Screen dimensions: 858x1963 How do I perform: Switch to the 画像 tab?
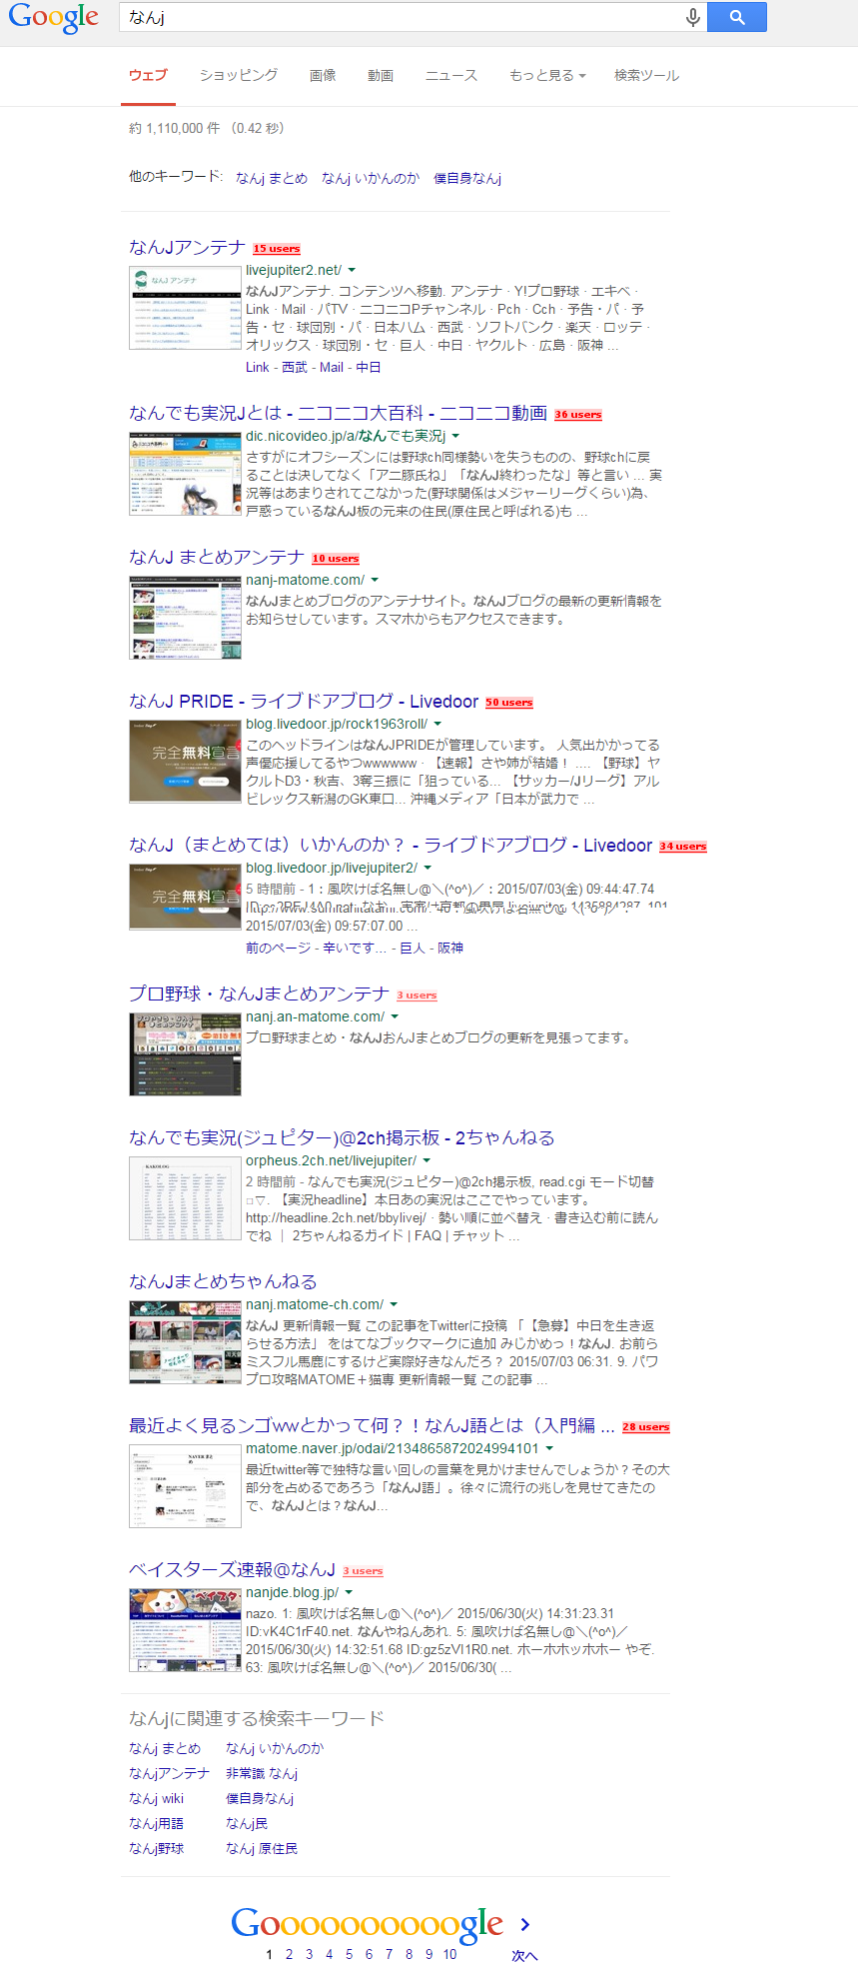[323, 75]
